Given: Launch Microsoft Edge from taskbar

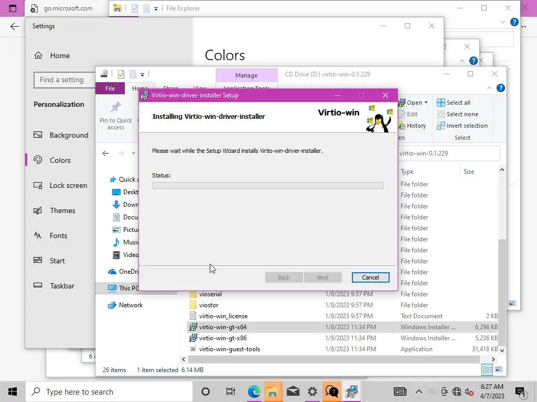Looking at the screenshot, I should pos(254,392).
